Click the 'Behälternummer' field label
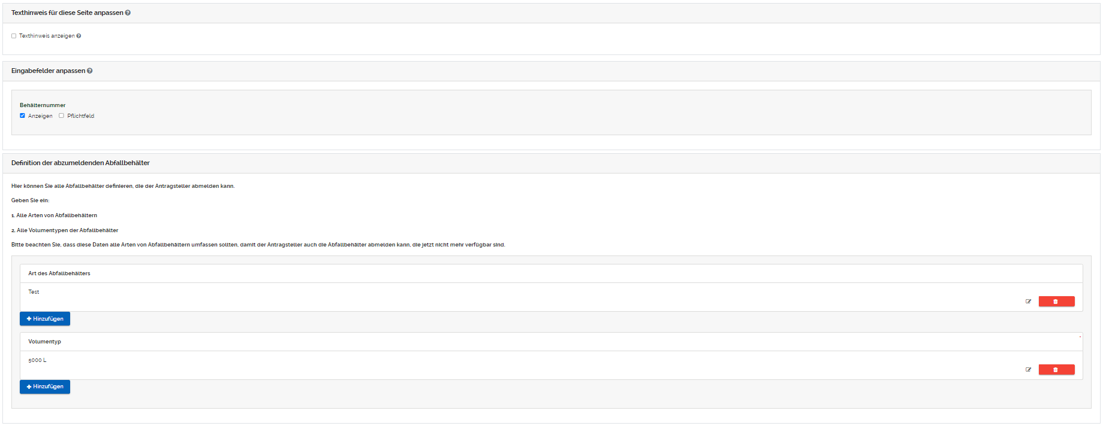 [43, 105]
